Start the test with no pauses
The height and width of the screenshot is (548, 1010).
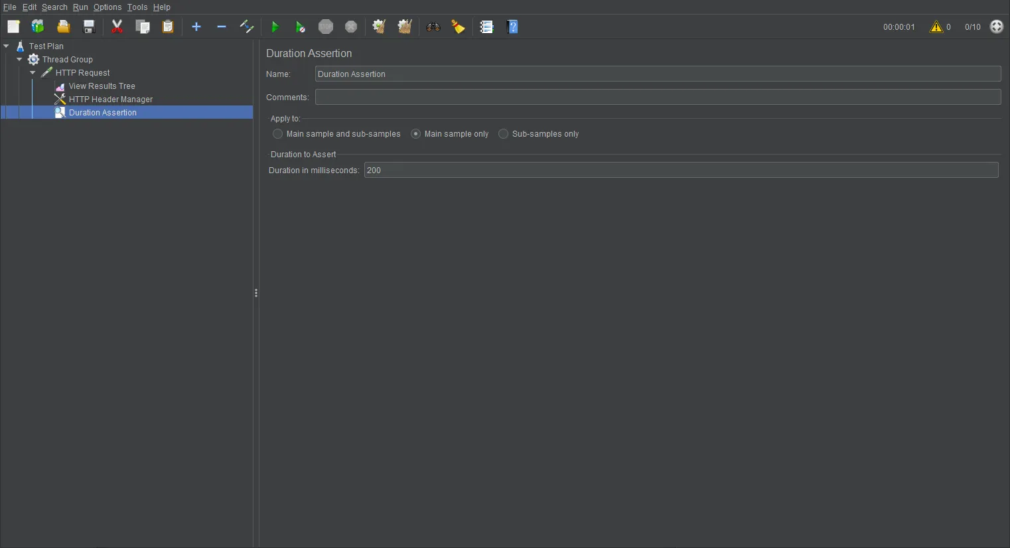pos(300,27)
